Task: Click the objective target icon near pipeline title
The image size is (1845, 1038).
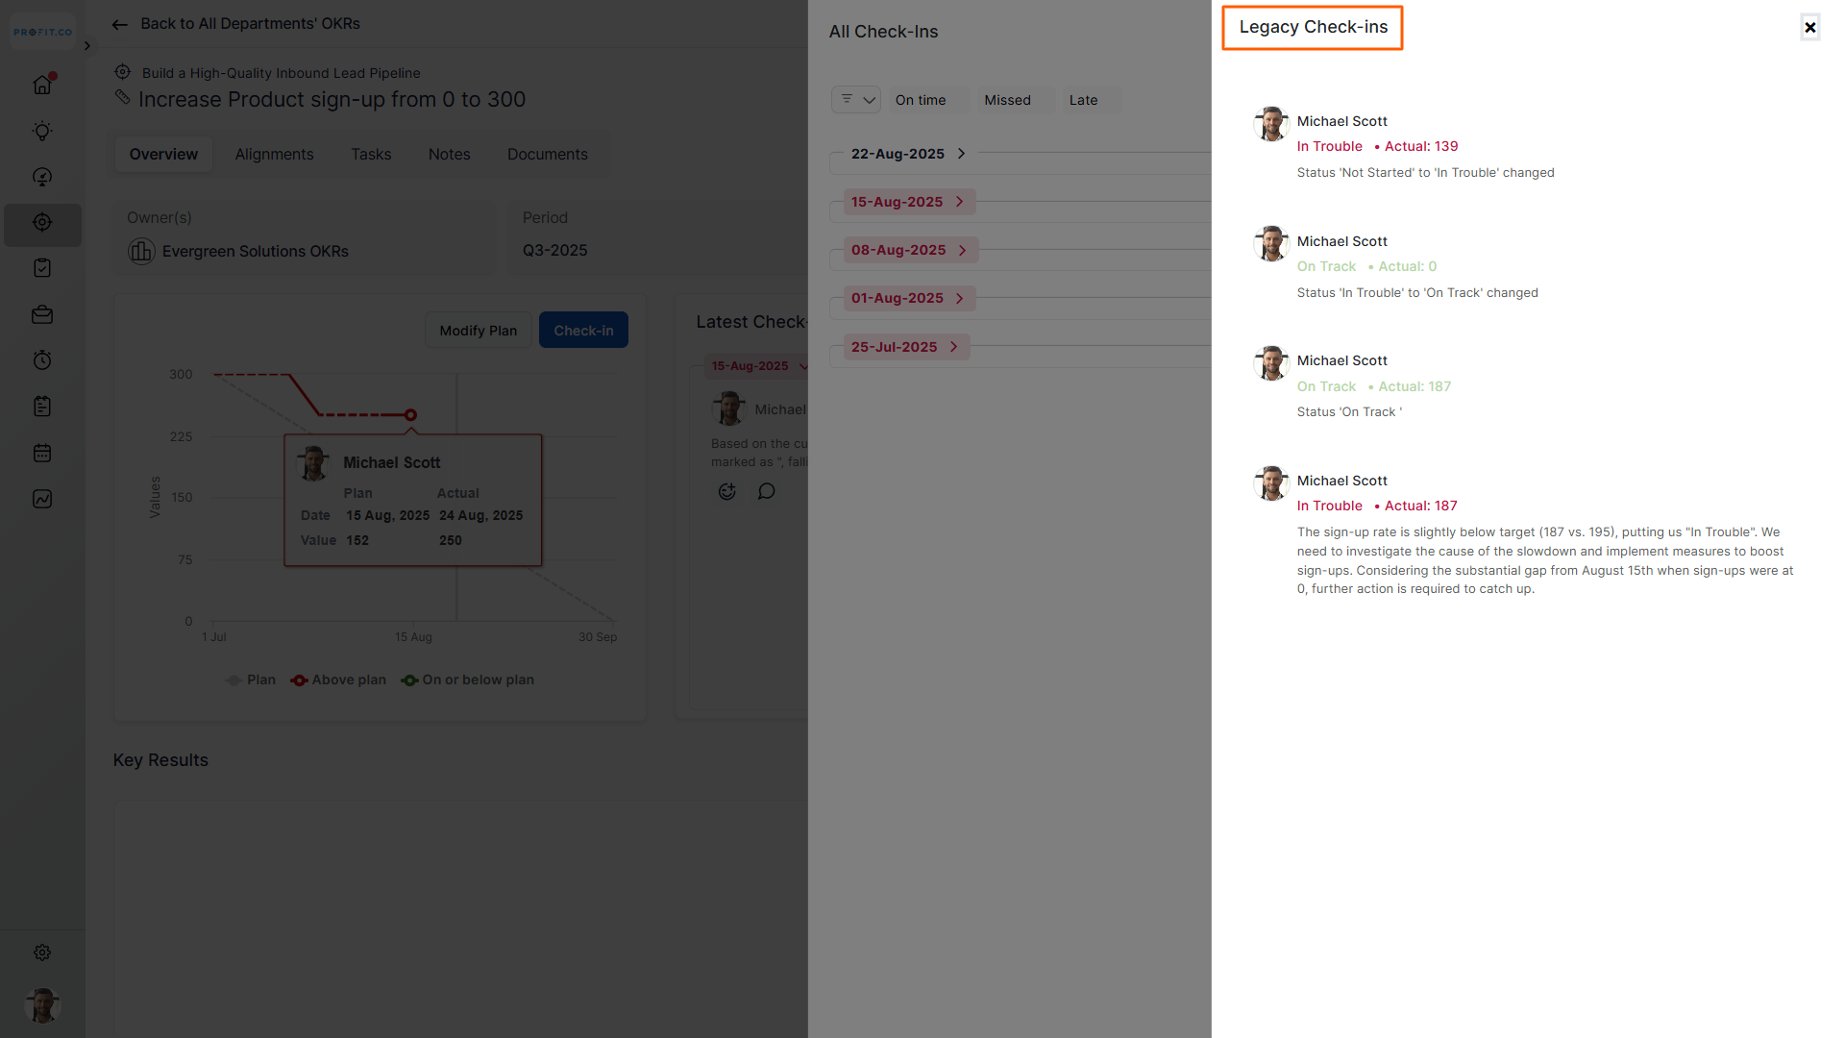Action: point(122,72)
